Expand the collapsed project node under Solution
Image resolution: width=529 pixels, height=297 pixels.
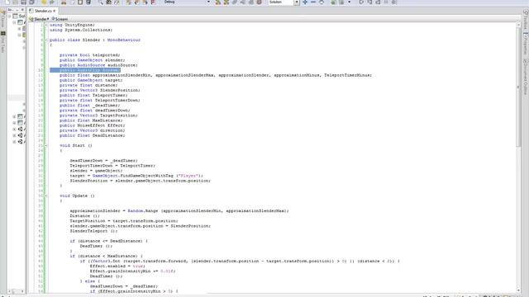pyautogui.click(x=14, y=116)
